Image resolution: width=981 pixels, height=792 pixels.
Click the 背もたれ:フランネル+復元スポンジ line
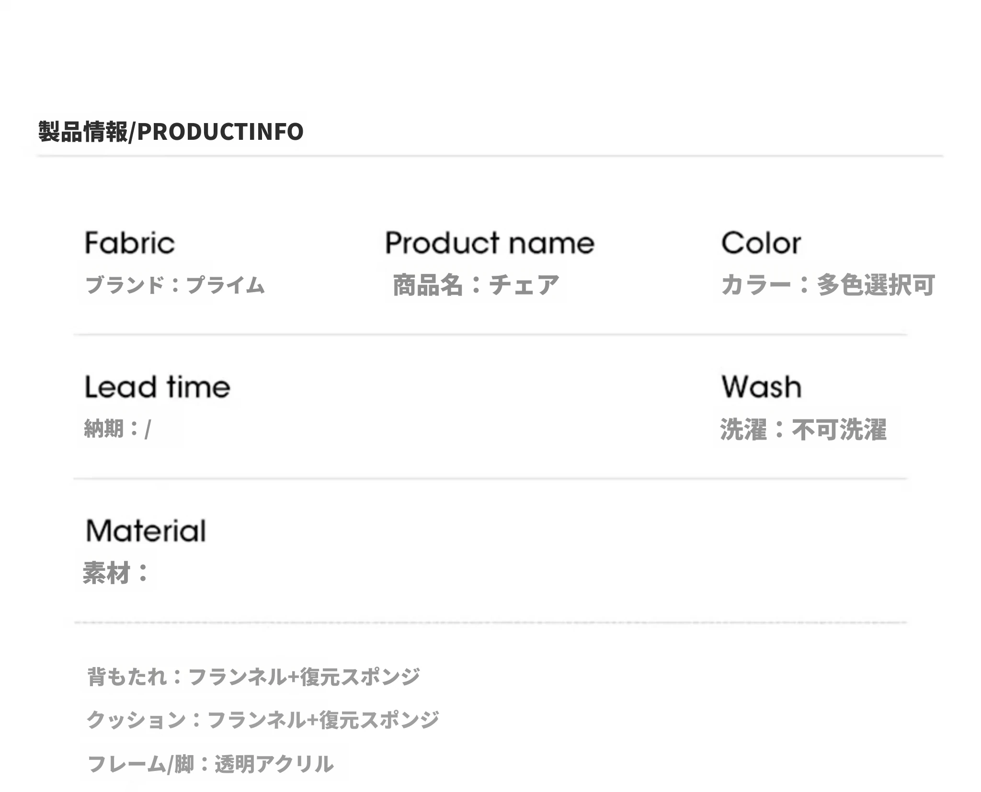point(253,677)
